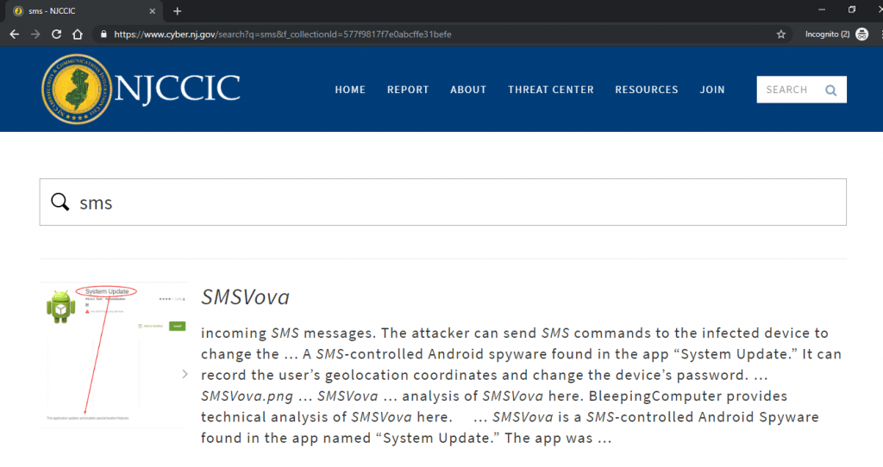Open the THREAT CENTER menu item
This screenshot has height=467, width=883.
pos(551,90)
